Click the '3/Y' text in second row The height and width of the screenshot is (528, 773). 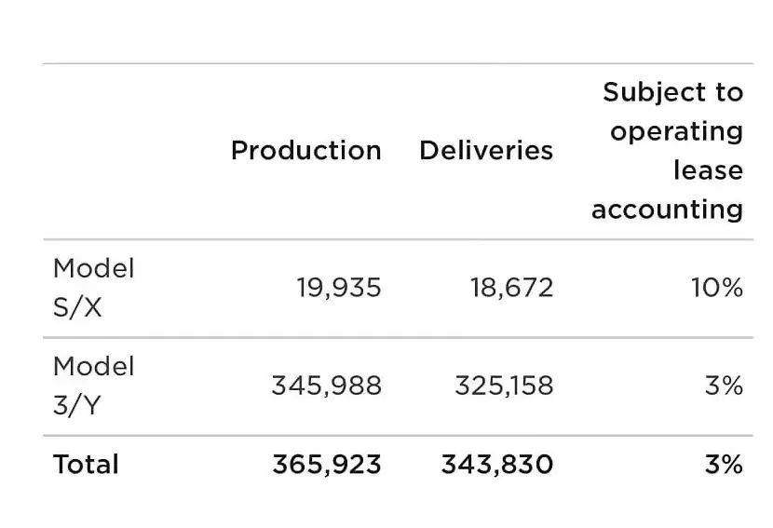76,406
